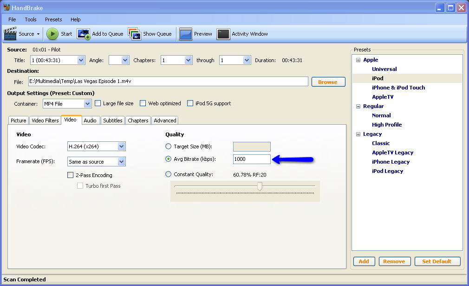Maximize the HandBrake window
The image size is (469, 286).
click(450, 7)
